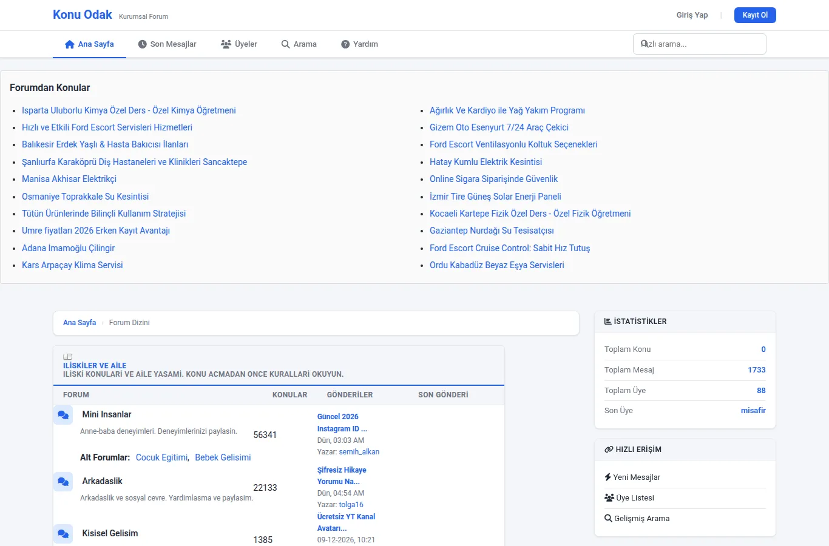
Task: Open the semih_alkan author profile link
Action: [359, 452]
